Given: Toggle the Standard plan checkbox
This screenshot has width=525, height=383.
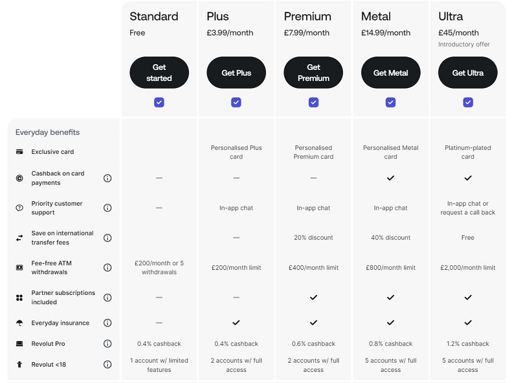Looking at the screenshot, I should 159,102.
